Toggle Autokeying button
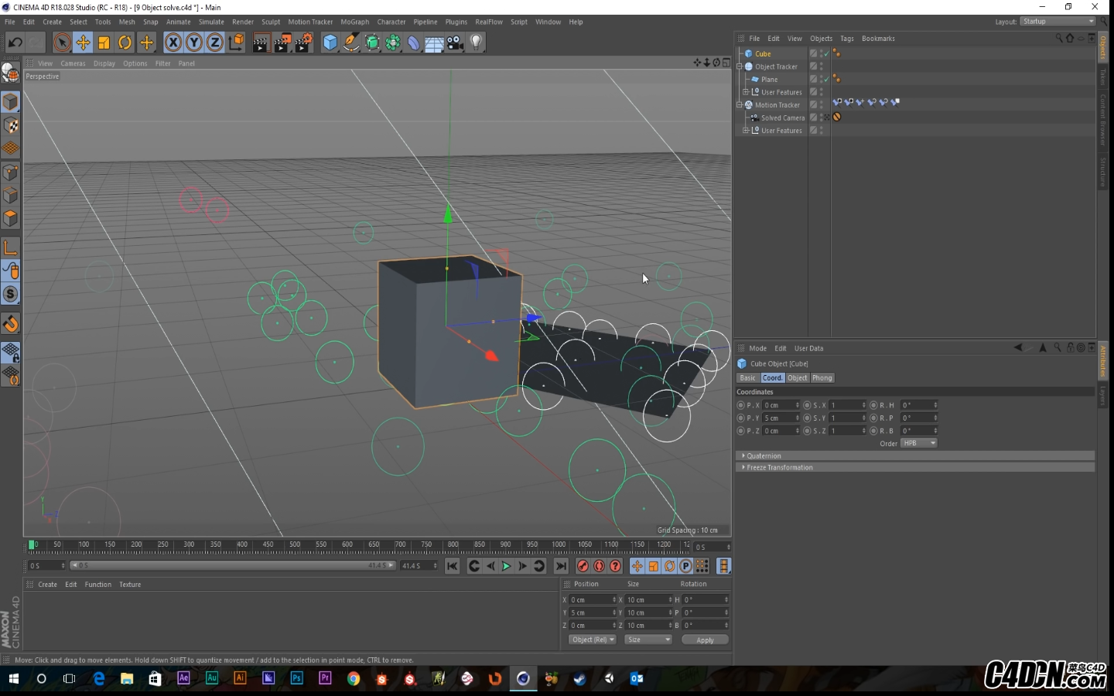 (x=600, y=566)
